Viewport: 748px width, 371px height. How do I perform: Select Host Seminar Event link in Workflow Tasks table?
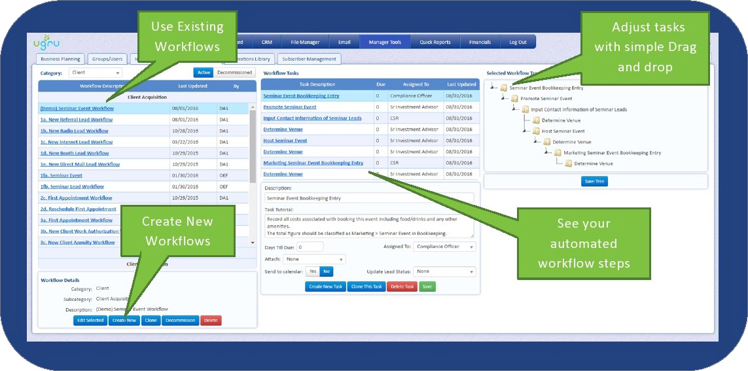pos(285,141)
